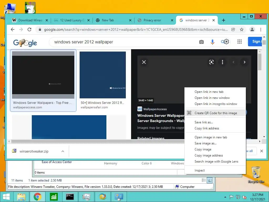Show next image in preview
This screenshot has width=269, height=202.
[245, 62]
